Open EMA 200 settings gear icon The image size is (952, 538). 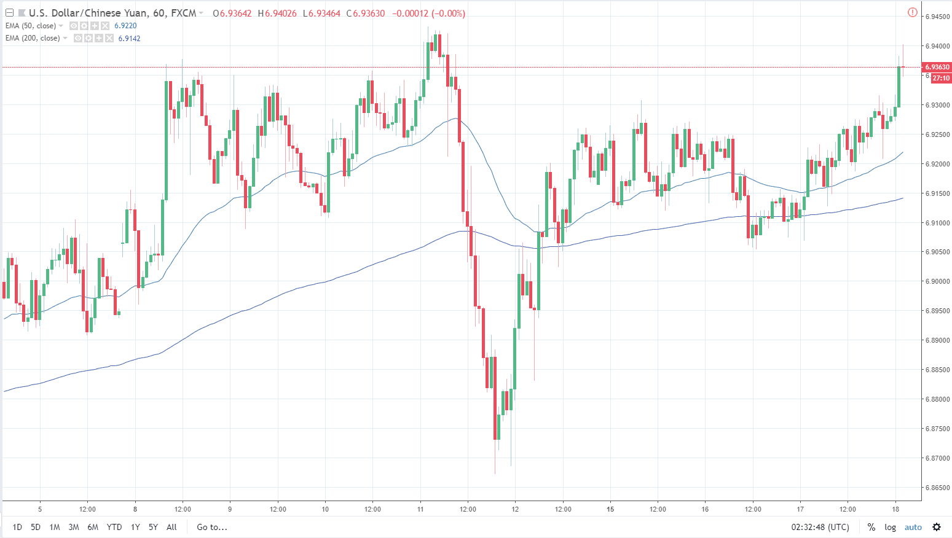[89, 38]
